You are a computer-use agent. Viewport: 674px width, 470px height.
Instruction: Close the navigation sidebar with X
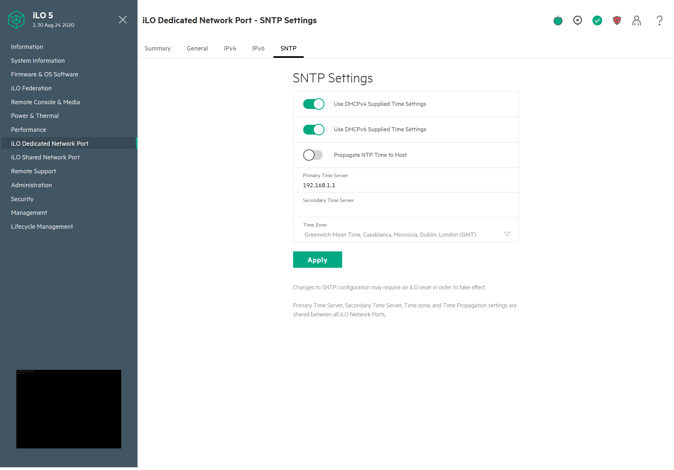coord(123,20)
